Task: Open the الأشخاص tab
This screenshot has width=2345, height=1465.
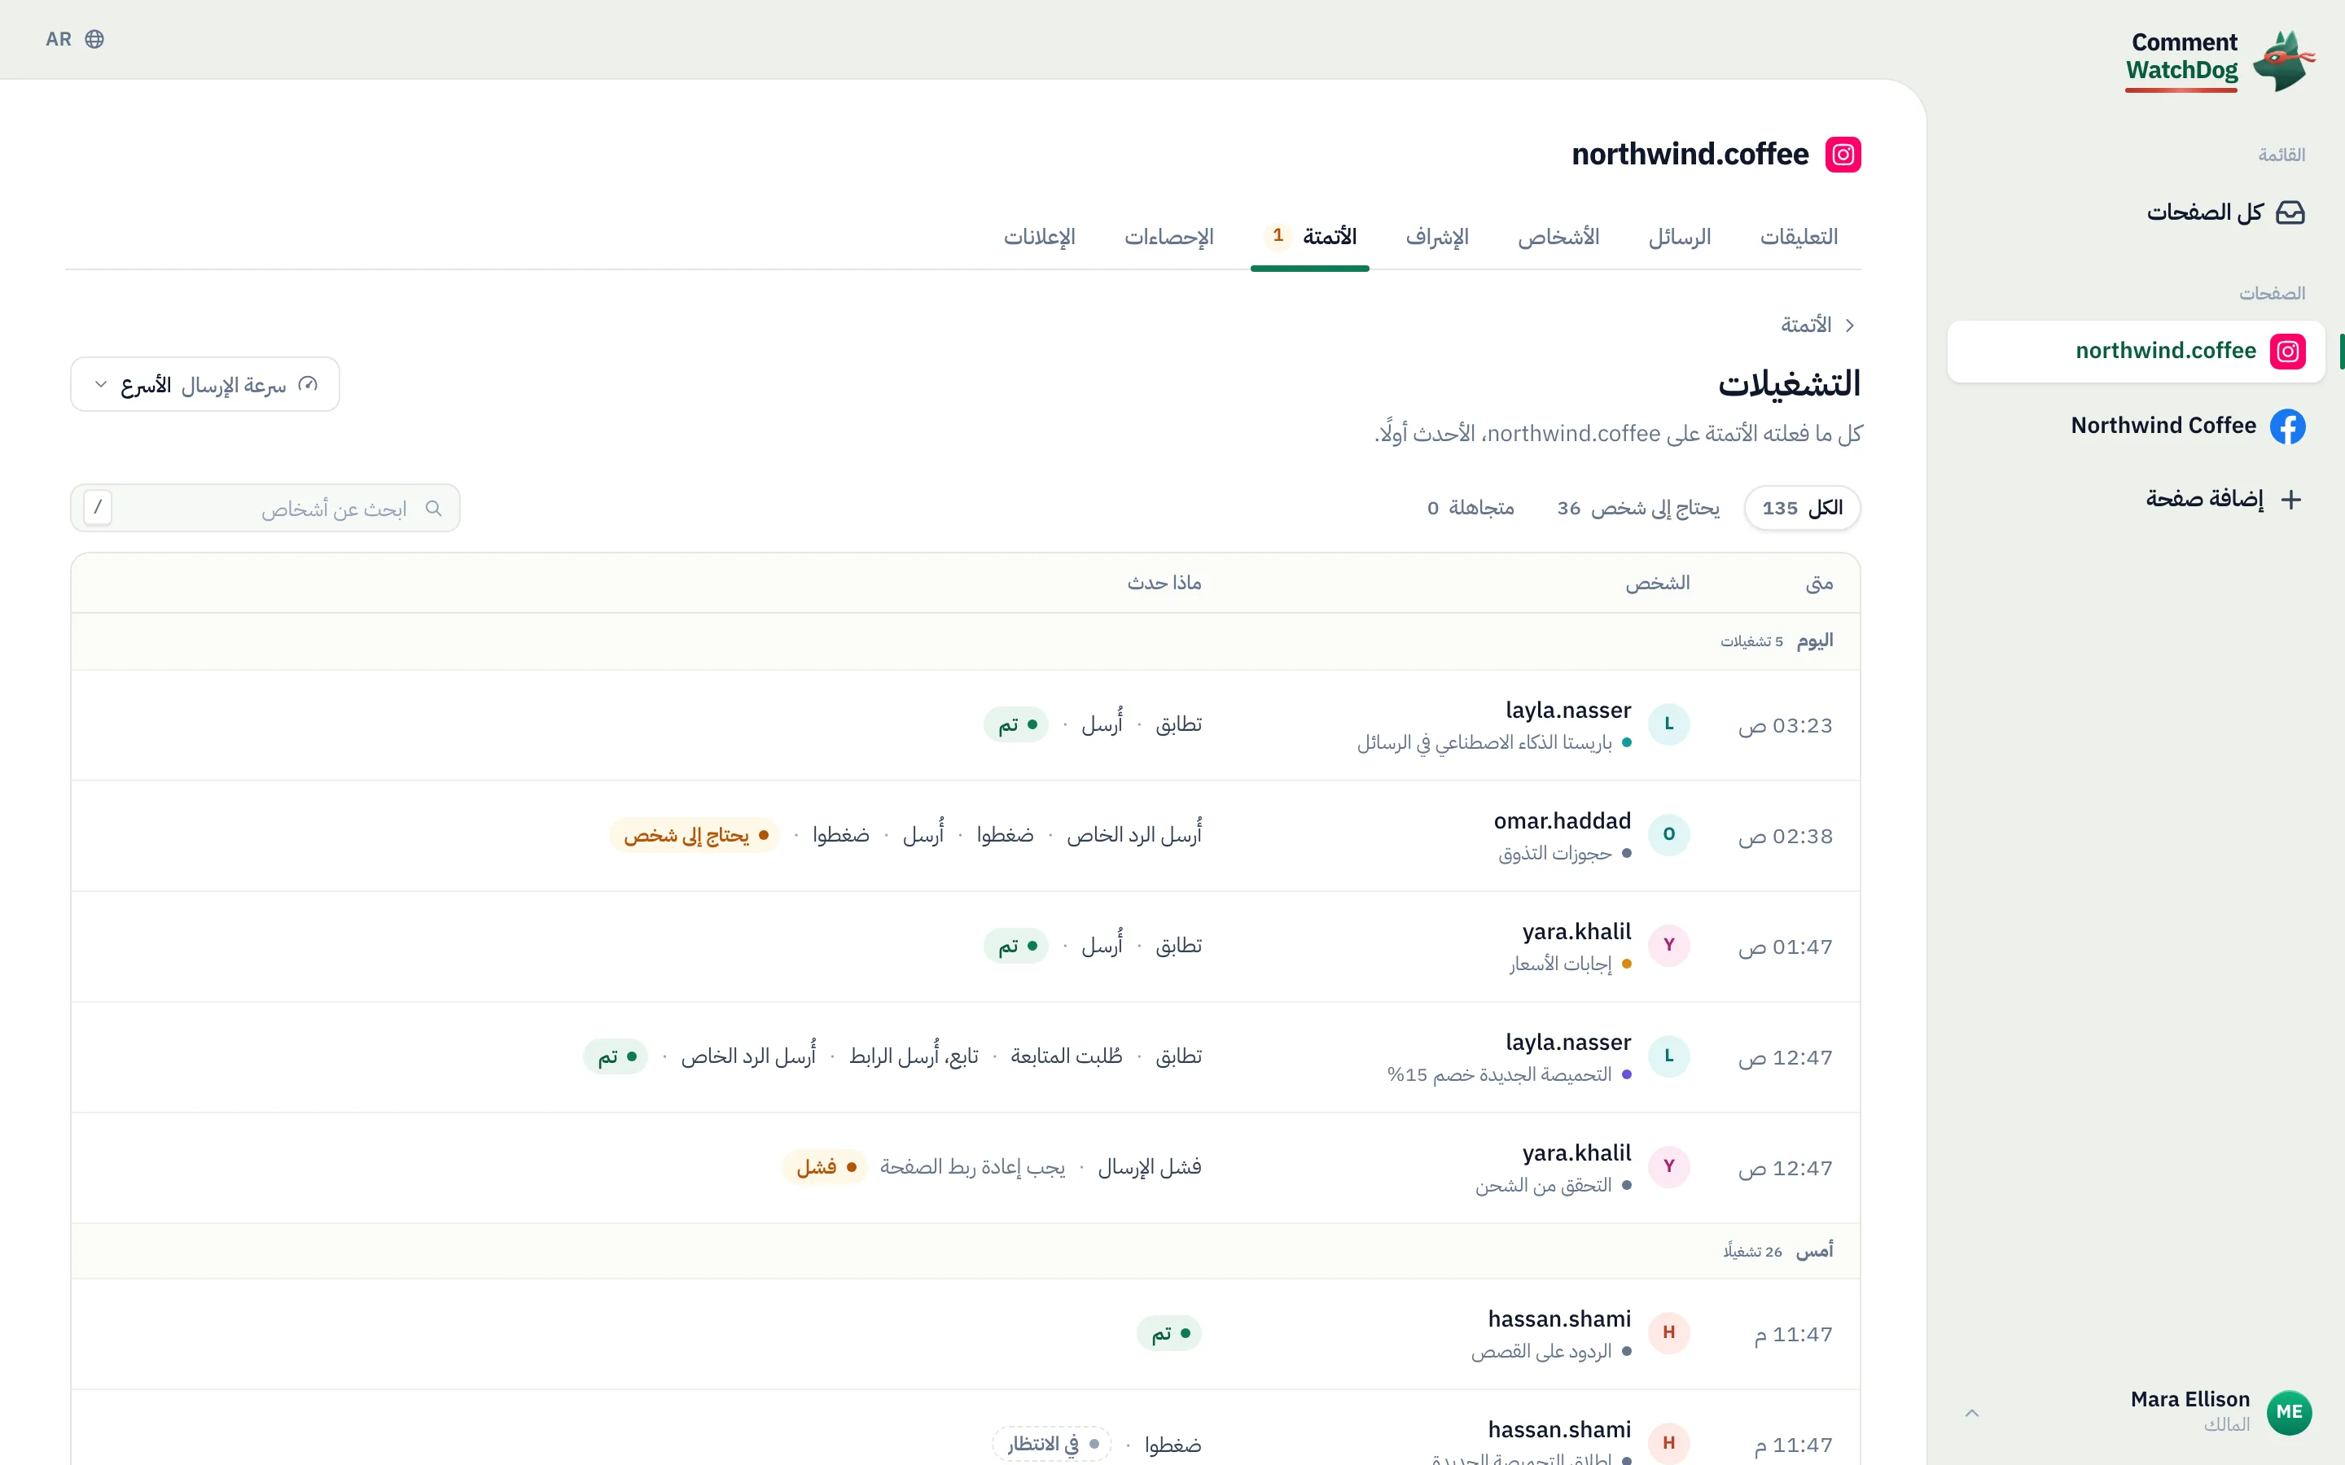Action: click(x=1558, y=238)
